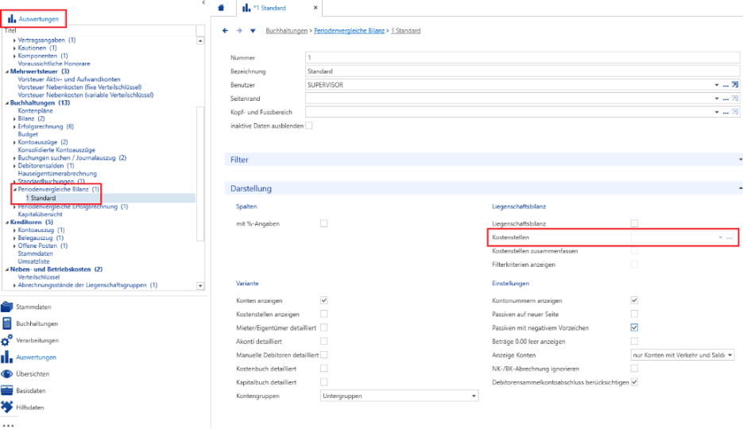The image size is (743, 429).
Task: Click the ellipsis button of Kopf- und Fussbereich
Action: pos(726,113)
